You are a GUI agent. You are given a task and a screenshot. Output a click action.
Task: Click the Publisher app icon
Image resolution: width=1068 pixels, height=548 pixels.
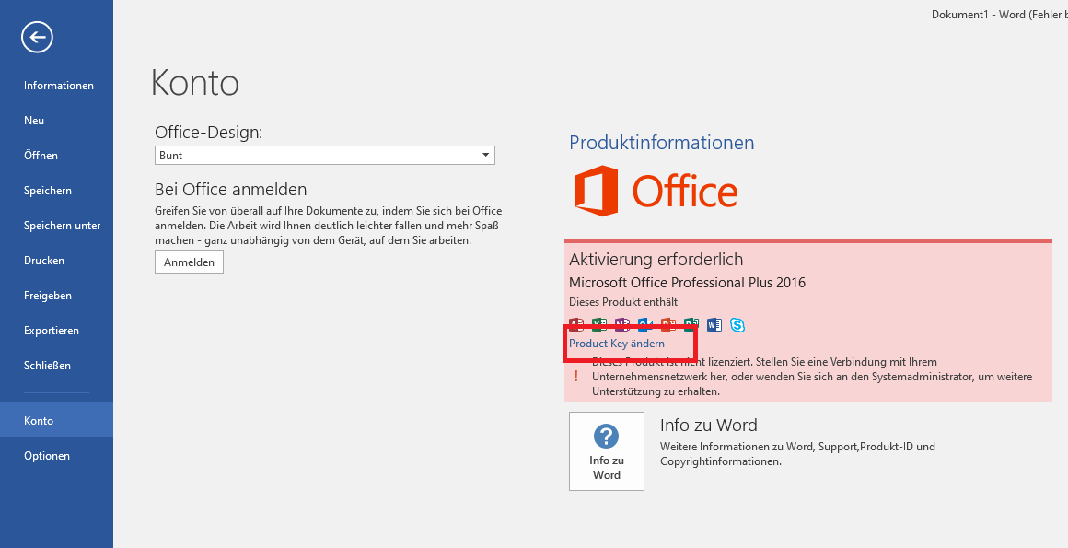tap(691, 324)
